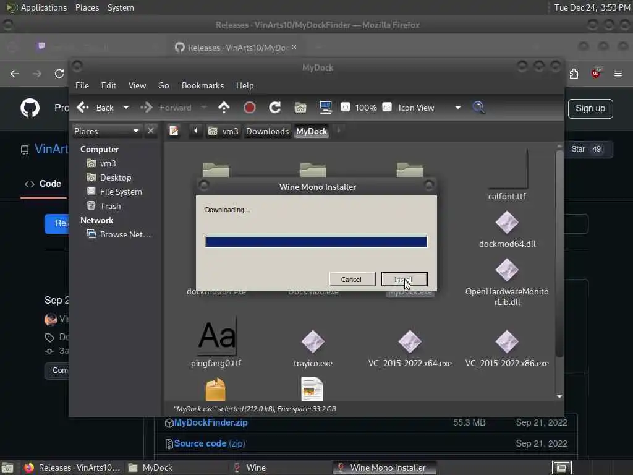The height and width of the screenshot is (475, 633).
Task: Click the path bar left arrow
Action: (196, 131)
